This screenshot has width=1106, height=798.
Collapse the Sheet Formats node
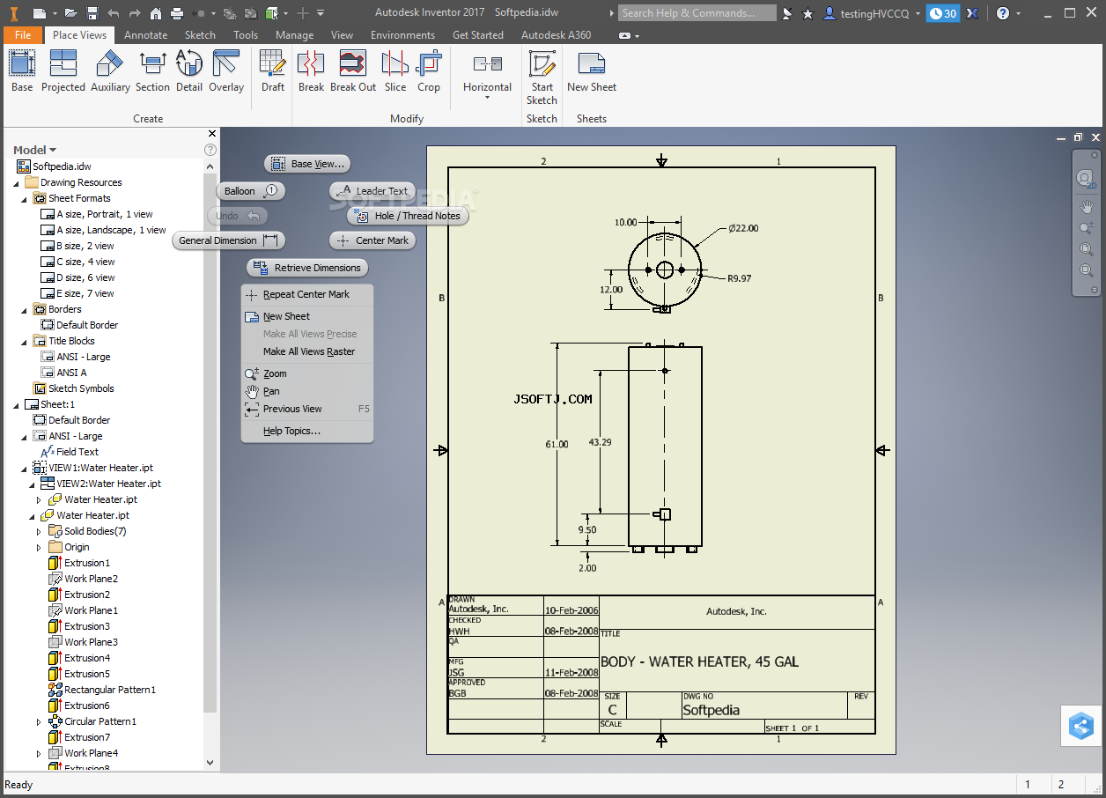coord(25,199)
